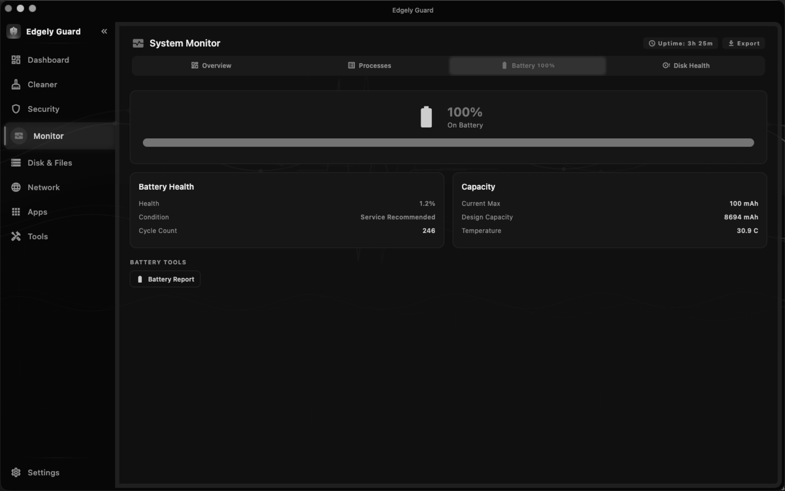Screen dimensions: 785x491
Task: Click the large battery icon beside 100%
Action: pyautogui.click(x=427, y=117)
